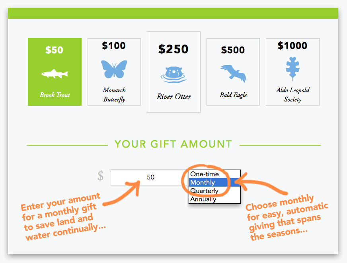Choose Monthly in the frequency list
This screenshot has width=347, height=263.
(214, 183)
